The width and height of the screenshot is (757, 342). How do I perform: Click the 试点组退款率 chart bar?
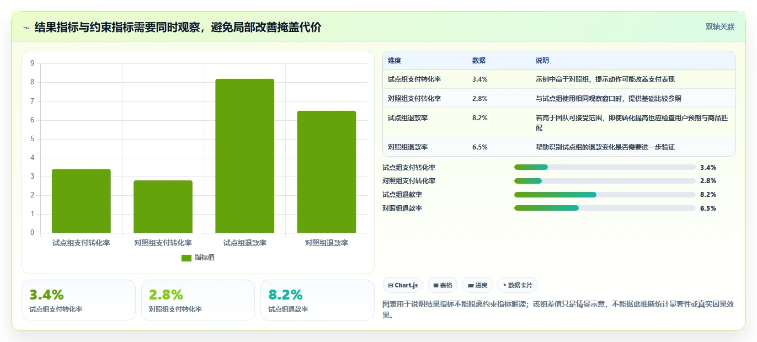[244, 156]
